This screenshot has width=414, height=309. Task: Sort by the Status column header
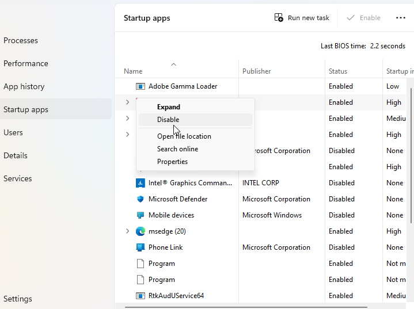click(337, 71)
